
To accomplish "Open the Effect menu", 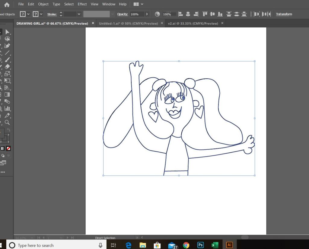I will 82,4.
